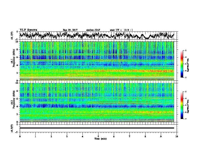Click time axis tick label "0"

pos(20,136)
